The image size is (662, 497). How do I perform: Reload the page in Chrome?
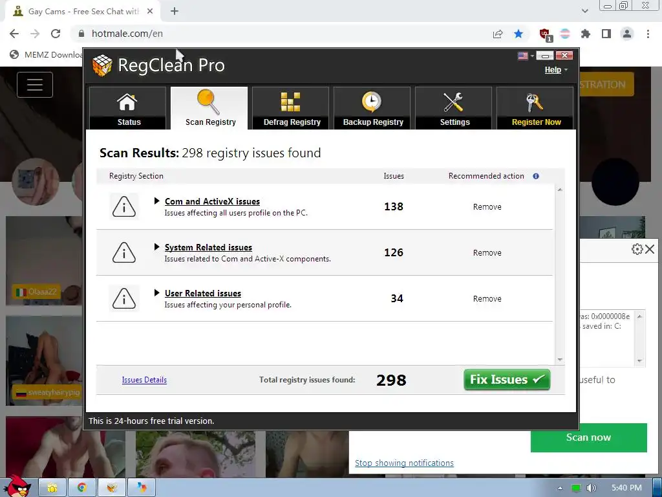(x=56, y=34)
